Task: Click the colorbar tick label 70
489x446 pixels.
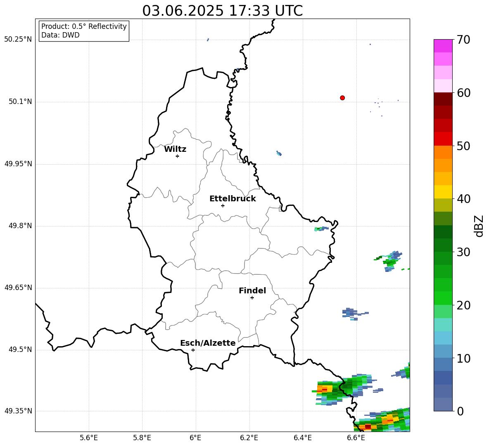Action: [463, 40]
